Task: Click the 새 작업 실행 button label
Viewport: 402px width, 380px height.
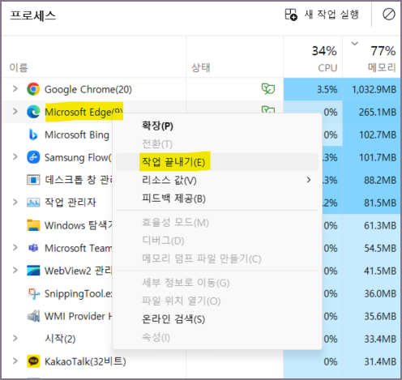Action: (331, 15)
